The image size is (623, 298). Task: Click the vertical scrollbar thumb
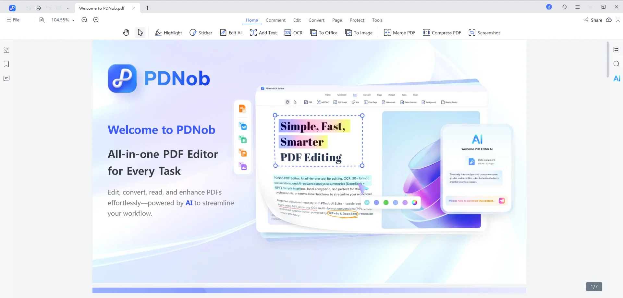pyautogui.click(x=608, y=59)
